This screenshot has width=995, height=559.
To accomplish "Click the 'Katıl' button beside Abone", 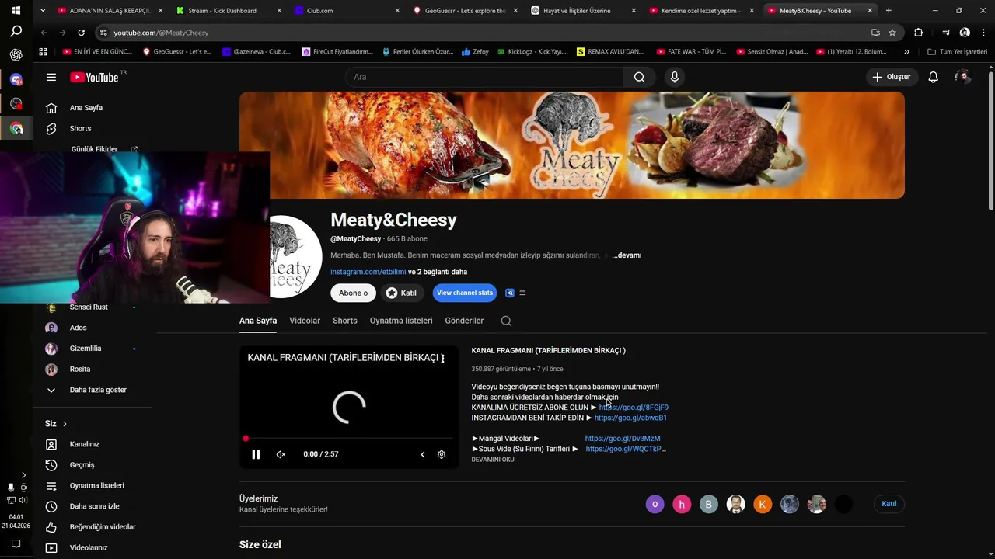I will (x=401, y=293).
